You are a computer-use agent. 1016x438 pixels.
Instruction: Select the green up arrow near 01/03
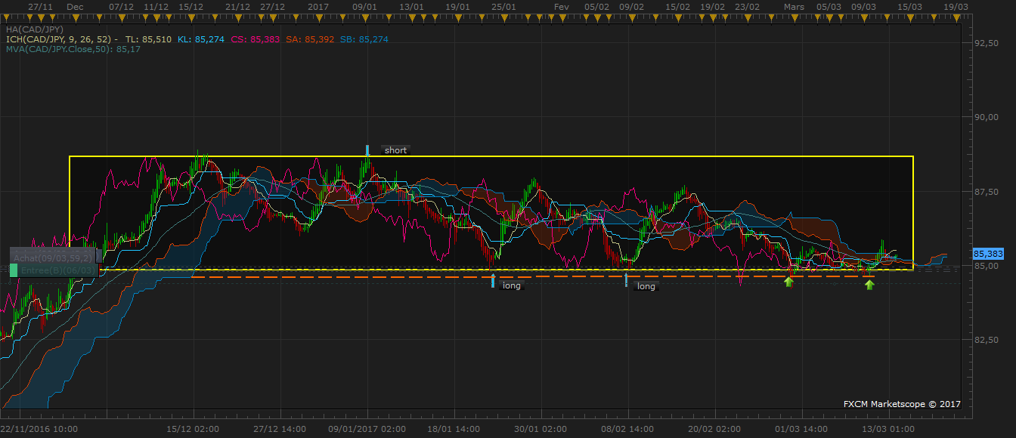pyautogui.click(x=788, y=282)
